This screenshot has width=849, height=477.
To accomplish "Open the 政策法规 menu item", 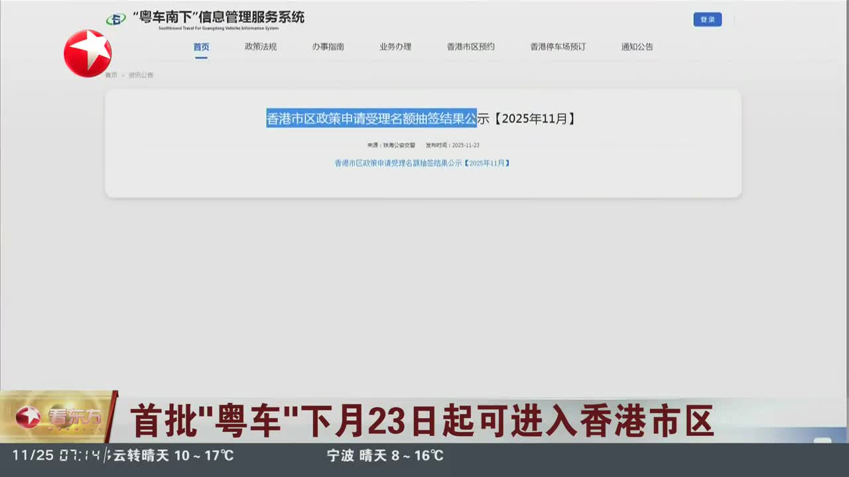I will 261,47.
